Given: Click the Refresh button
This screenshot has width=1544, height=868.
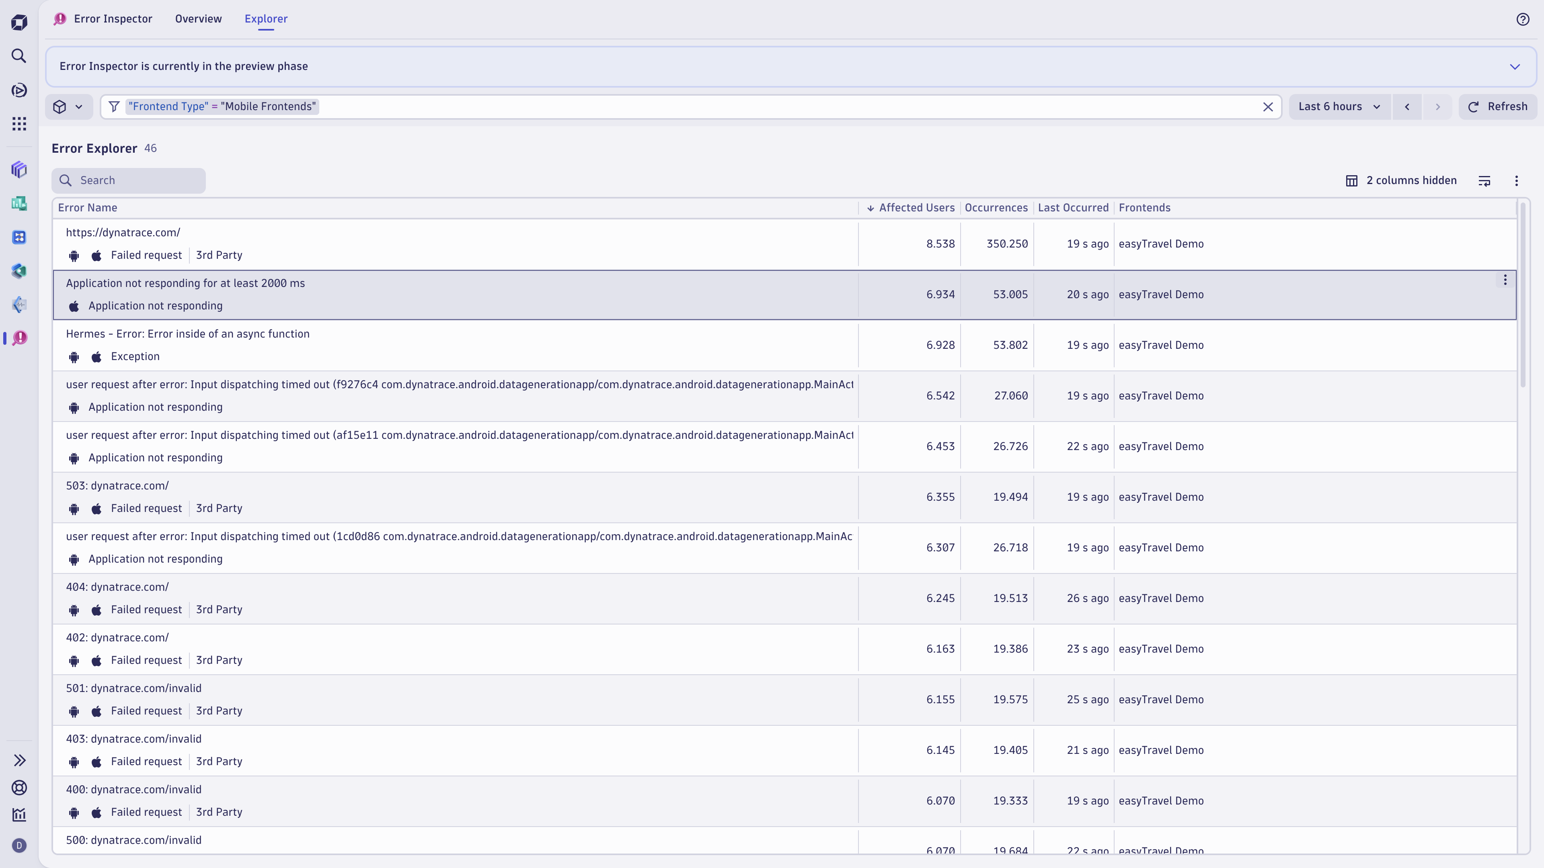Looking at the screenshot, I should point(1497,106).
